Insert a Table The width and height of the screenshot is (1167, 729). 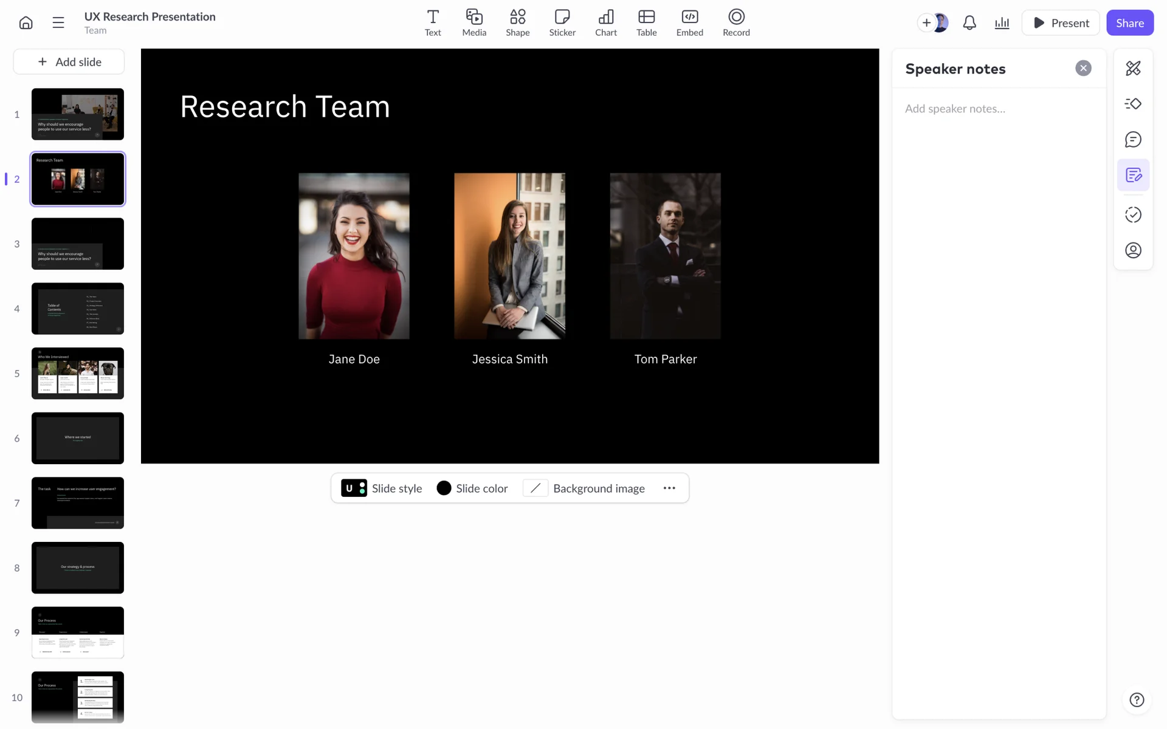tap(646, 23)
